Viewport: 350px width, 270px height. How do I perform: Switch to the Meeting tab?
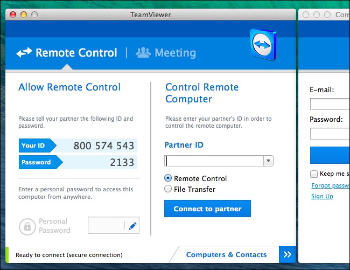click(x=166, y=53)
